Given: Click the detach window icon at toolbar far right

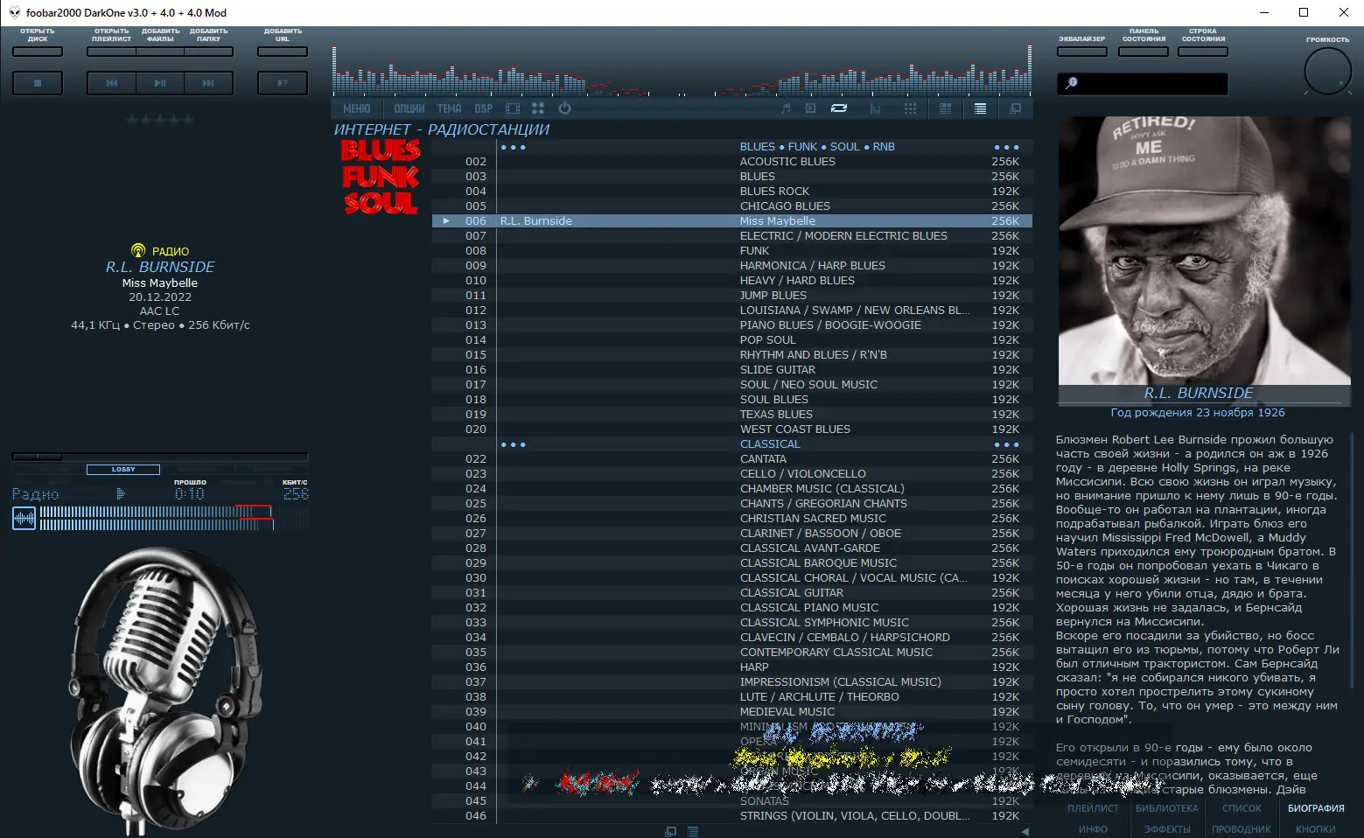Looking at the screenshot, I should 1015,108.
